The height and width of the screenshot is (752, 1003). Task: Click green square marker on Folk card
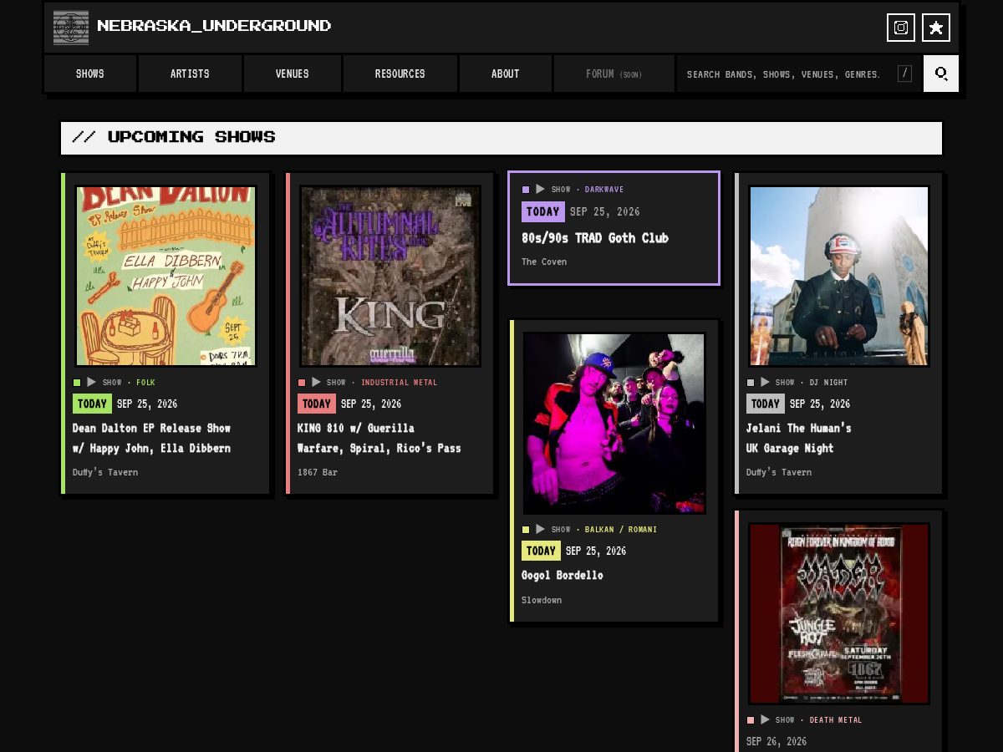click(x=77, y=383)
